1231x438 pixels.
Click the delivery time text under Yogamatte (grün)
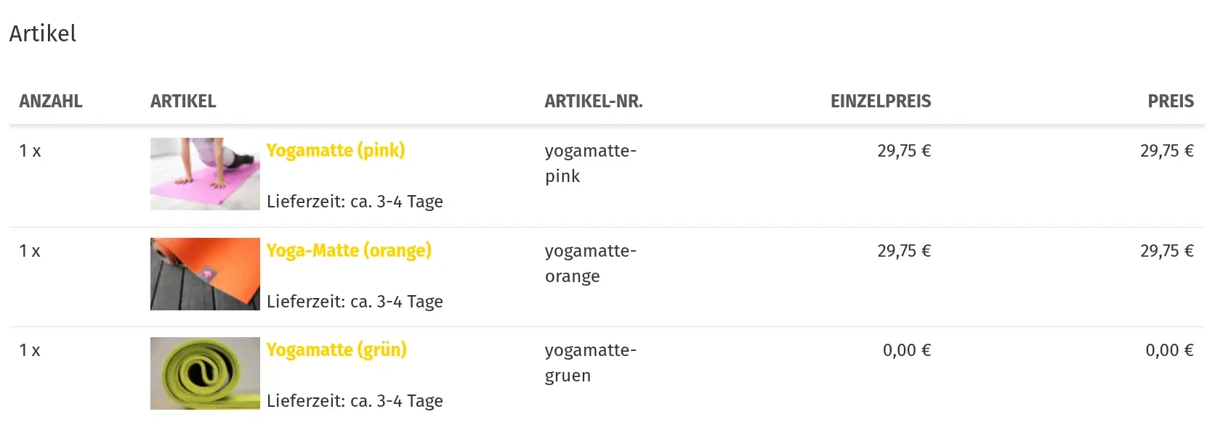(x=355, y=401)
